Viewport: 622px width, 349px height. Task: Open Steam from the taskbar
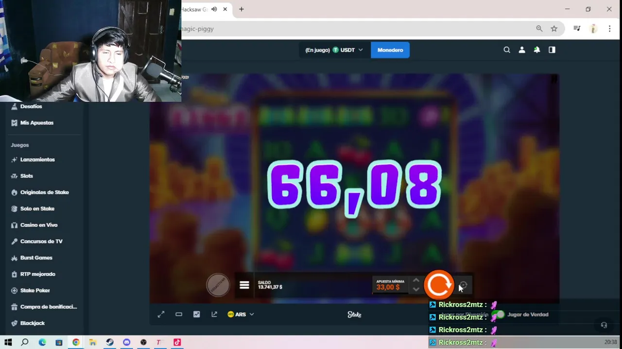(x=110, y=342)
